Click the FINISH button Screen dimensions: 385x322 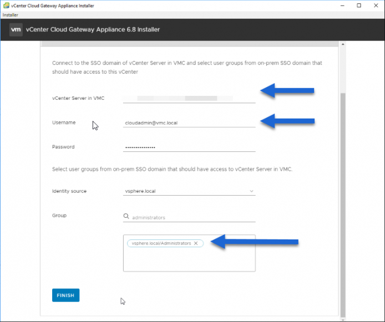(65, 295)
